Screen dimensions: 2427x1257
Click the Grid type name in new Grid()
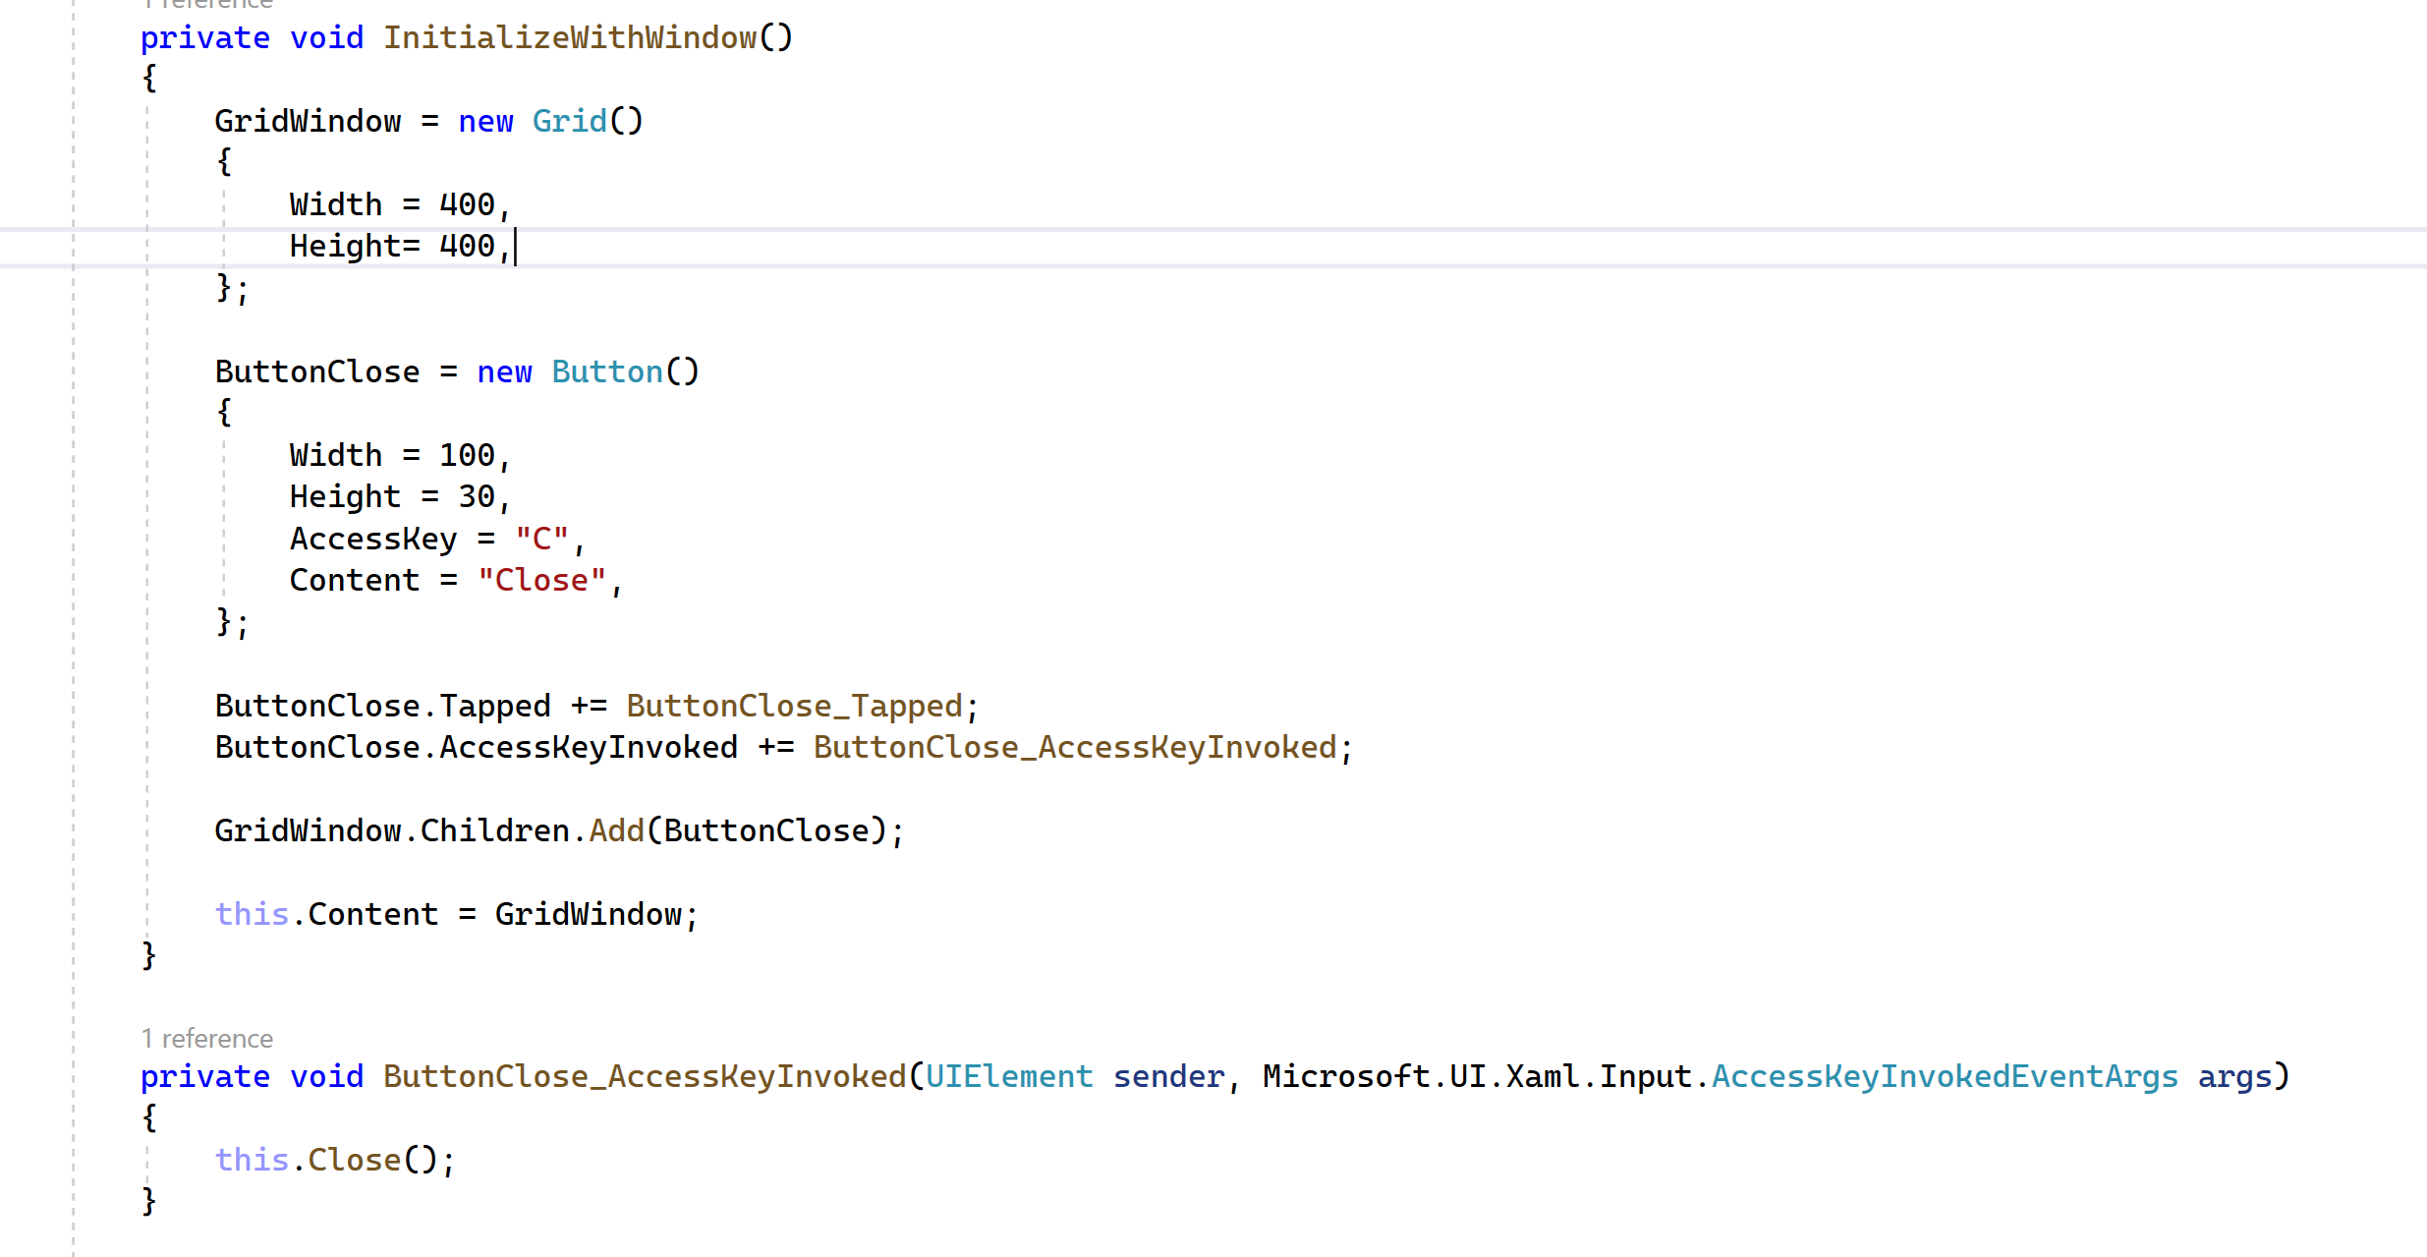pos(570,120)
